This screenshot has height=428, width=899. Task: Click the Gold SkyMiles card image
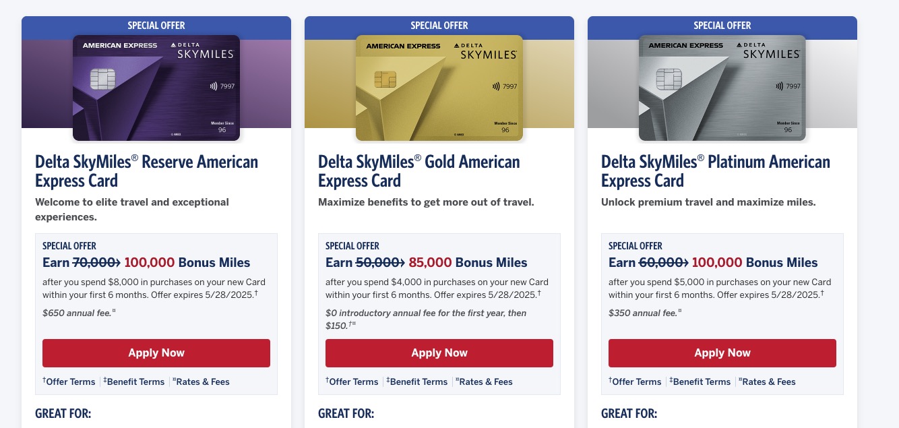(x=439, y=88)
